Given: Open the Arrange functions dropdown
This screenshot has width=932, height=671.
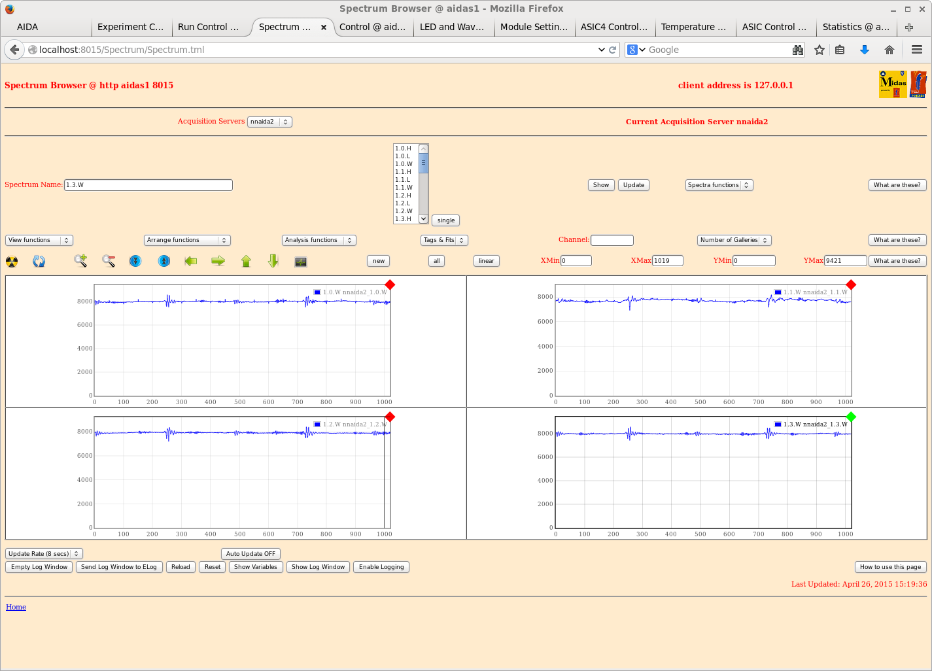Looking at the screenshot, I should point(187,240).
